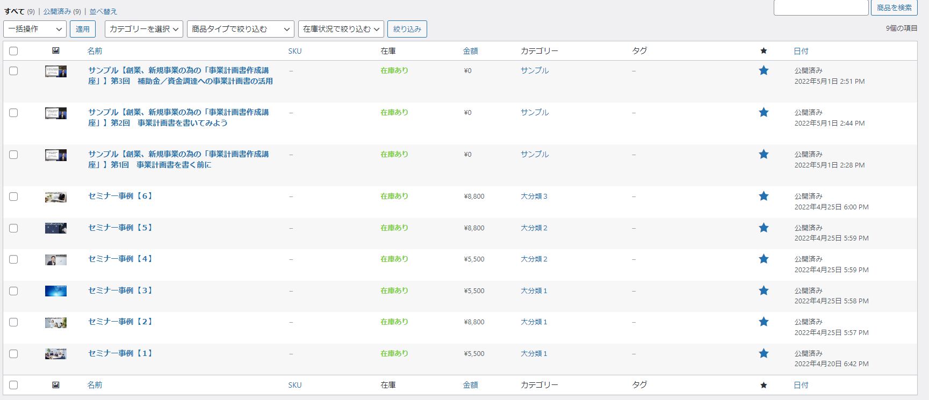
Task: Click the 商品を検索 search button
Action: [894, 8]
